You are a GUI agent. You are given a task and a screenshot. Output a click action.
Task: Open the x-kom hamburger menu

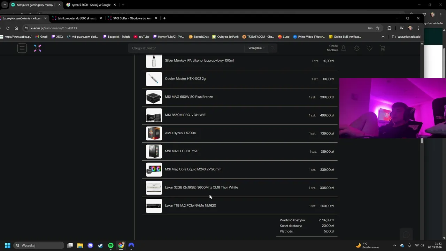point(22,48)
